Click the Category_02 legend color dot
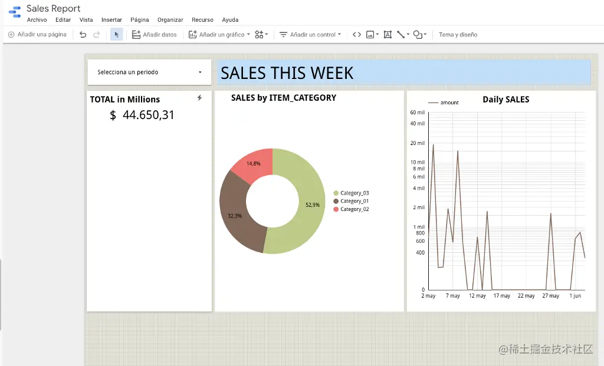Screen dimensions: 604x366 coord(336,209)
